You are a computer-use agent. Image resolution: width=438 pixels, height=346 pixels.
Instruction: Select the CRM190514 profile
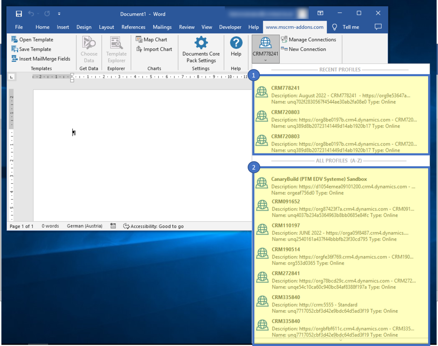point(340,256)
